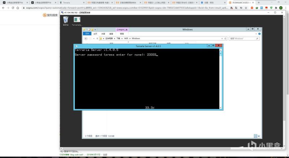Go back in Chrome browser
Screen dimensions: 289x158
click(x=3, y=8)
